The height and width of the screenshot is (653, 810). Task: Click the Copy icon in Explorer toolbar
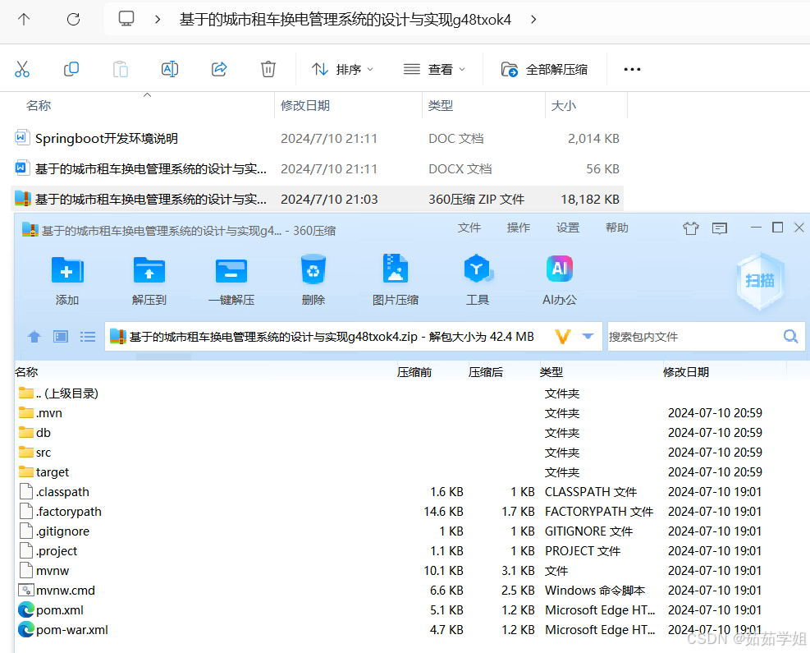(x=71, y=69)
